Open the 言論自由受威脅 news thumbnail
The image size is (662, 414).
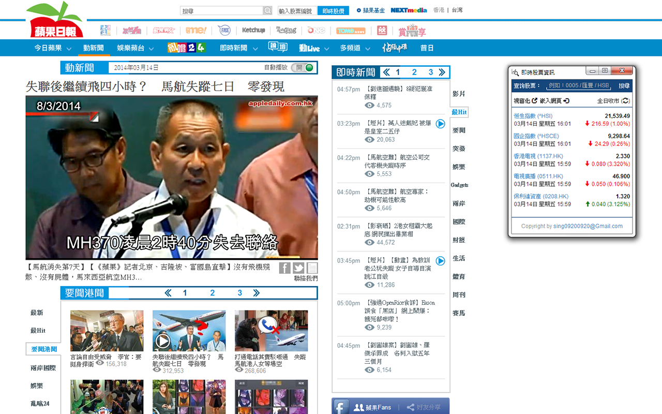pyautogui.click(x=107, y=331)
